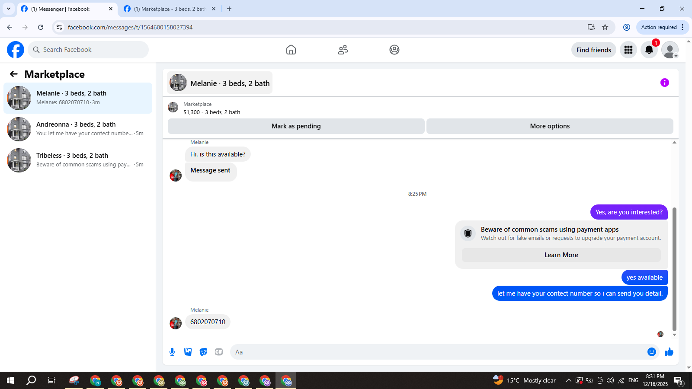Open the Windows Start menu
Image resolution: width=692 pixels, height=389 pixels.
[x=10, y=380]
